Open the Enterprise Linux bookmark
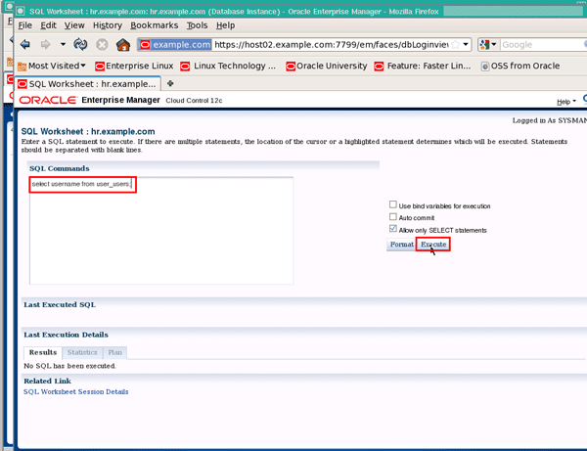Viewport: 587px width, 451px height. click(134, 66)
